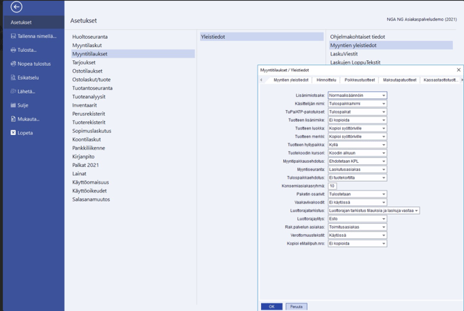Open Lisänimiotsake dropdown
Viewport: 464px width, 311px height.
click(357, 96)
